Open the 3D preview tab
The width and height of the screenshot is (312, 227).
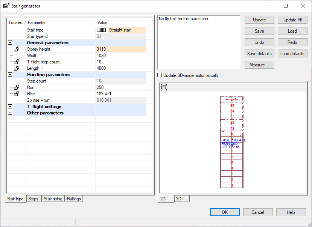pyautogui.click(x=179, y=199)
